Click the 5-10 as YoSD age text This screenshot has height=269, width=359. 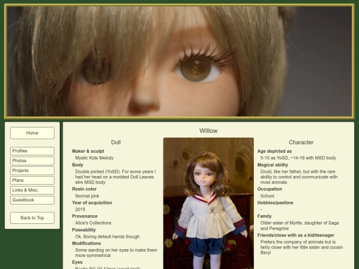click(298, 158)
